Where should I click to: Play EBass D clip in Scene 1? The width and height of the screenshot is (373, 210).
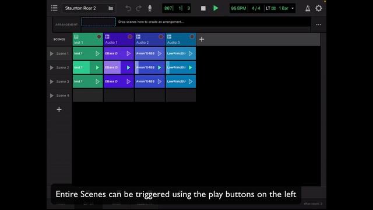coord(128,54)
